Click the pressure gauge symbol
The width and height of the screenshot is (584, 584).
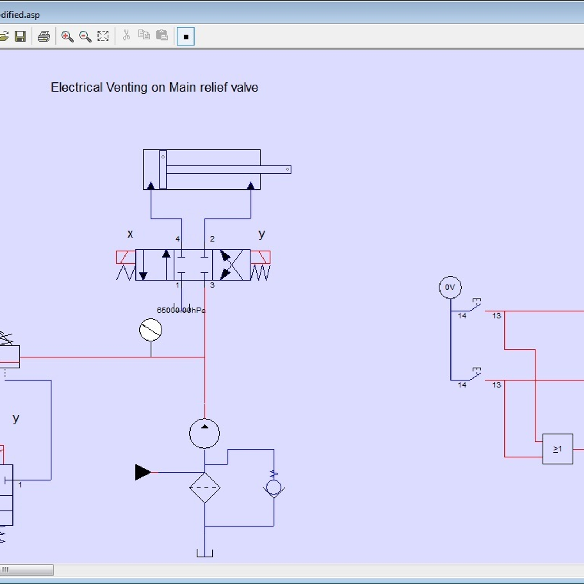tap(150, 330)
